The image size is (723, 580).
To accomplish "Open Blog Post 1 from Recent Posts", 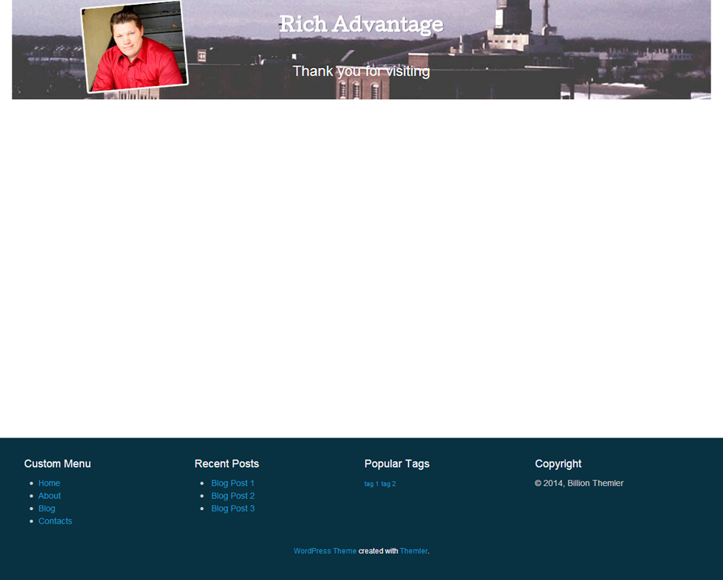I will pyautogui.click(x=232, y=483).
